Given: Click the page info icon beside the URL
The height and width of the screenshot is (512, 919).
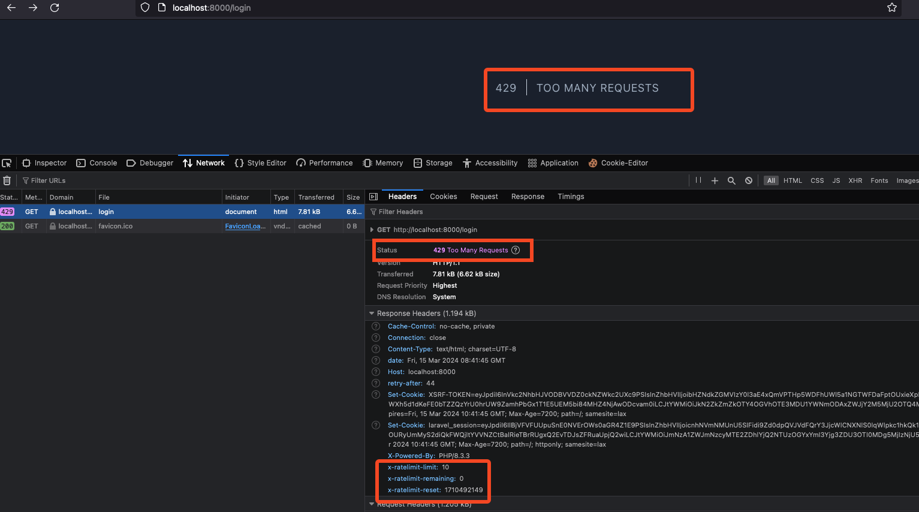Looking at the screenshot, I should pos(161,8).
